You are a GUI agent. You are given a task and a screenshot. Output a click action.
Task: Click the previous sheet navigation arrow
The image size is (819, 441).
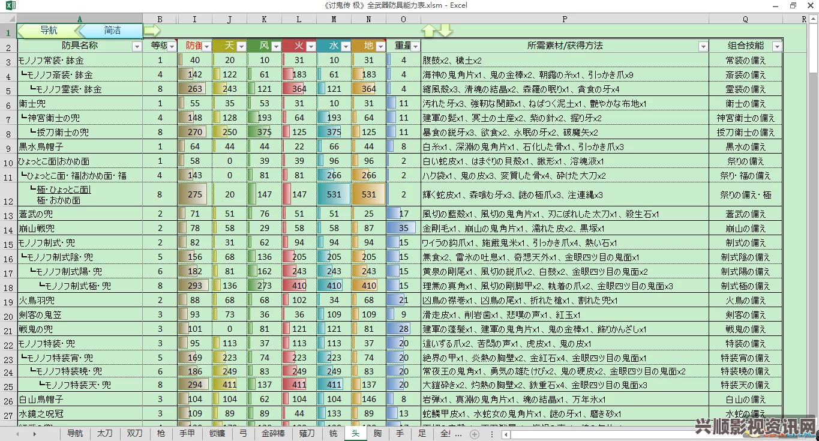click(x=18, y=434)
